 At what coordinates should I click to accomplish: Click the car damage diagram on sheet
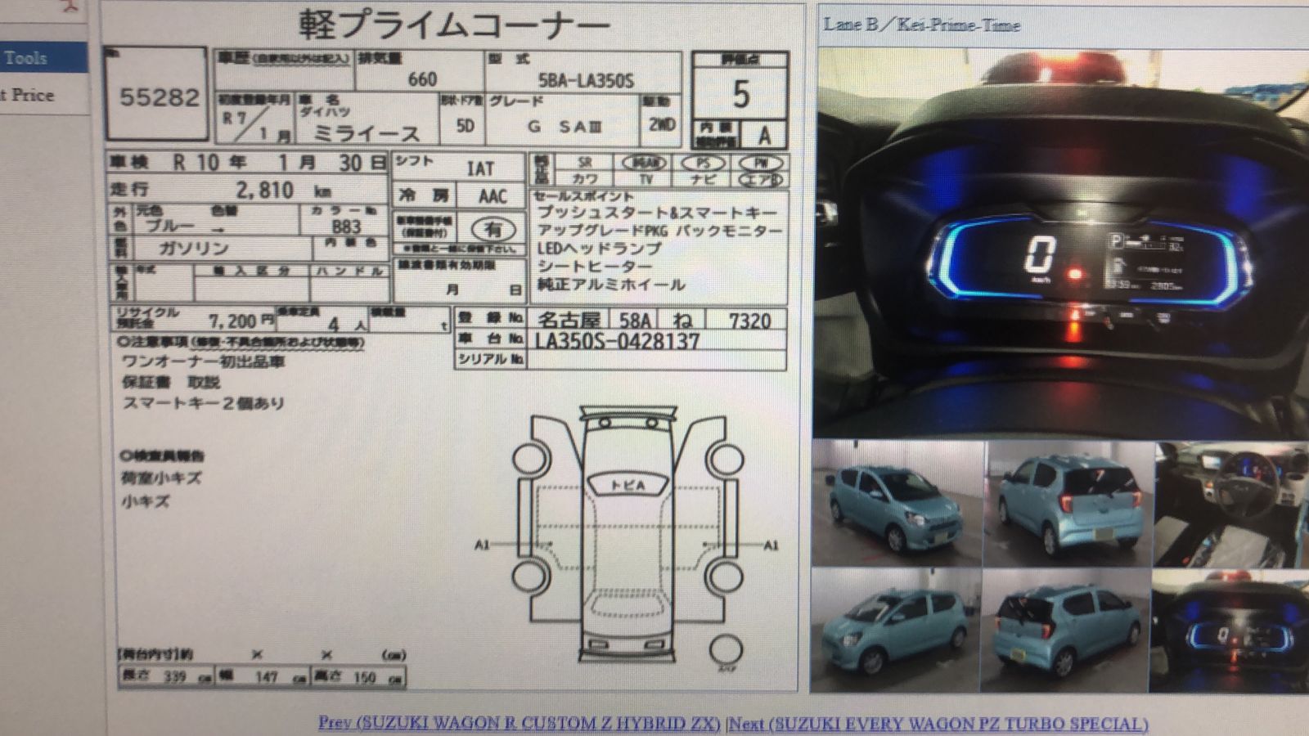coord(628,536)
